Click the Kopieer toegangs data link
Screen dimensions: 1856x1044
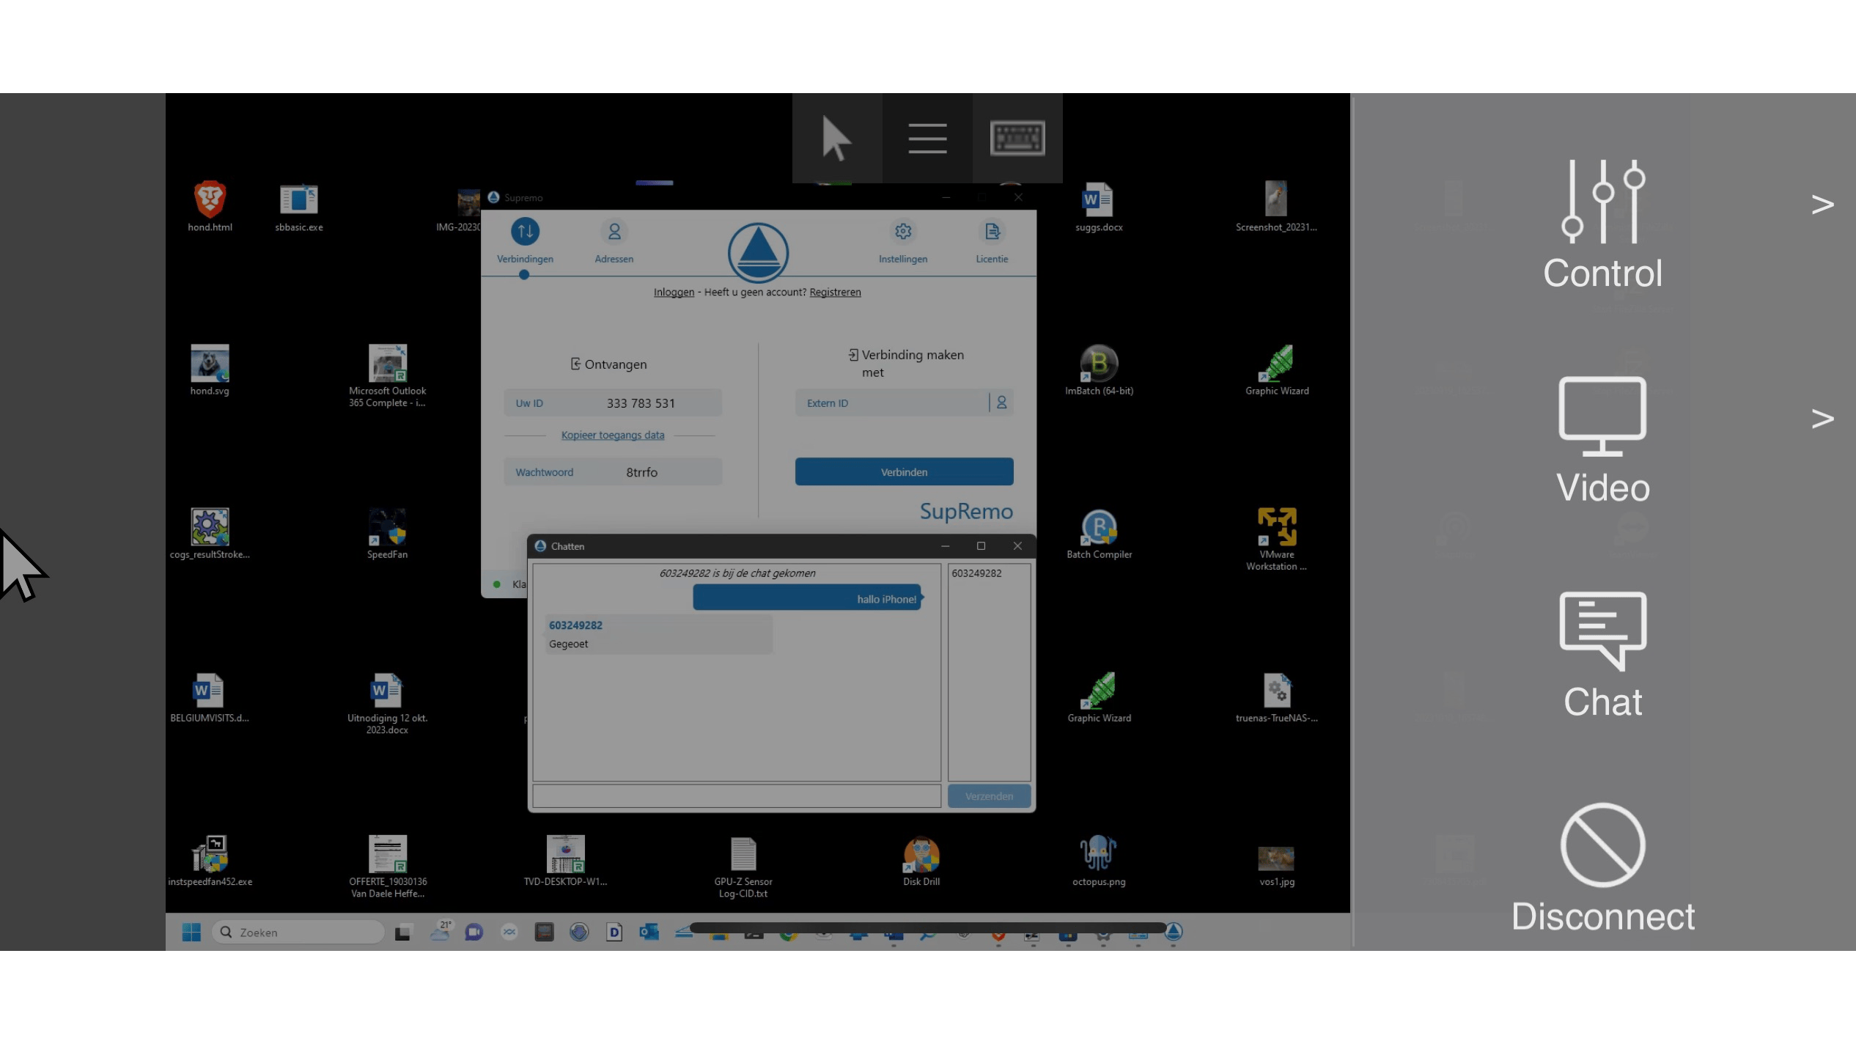coord(613,435)
